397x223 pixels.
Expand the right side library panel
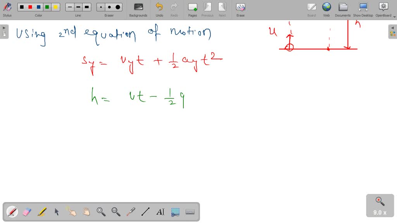(x=393, y=31)
